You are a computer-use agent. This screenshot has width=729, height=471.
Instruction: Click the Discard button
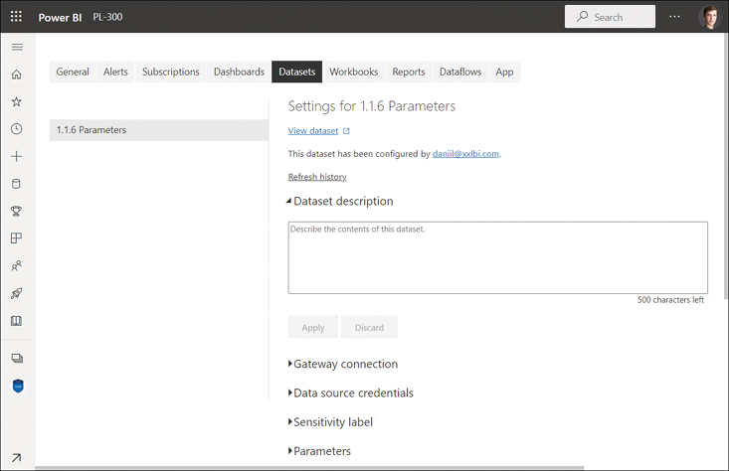[370, 328]
